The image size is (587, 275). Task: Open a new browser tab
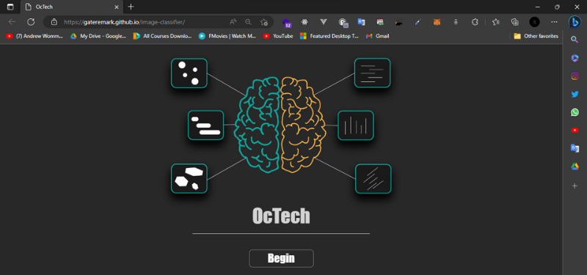[x=131, y=7]
